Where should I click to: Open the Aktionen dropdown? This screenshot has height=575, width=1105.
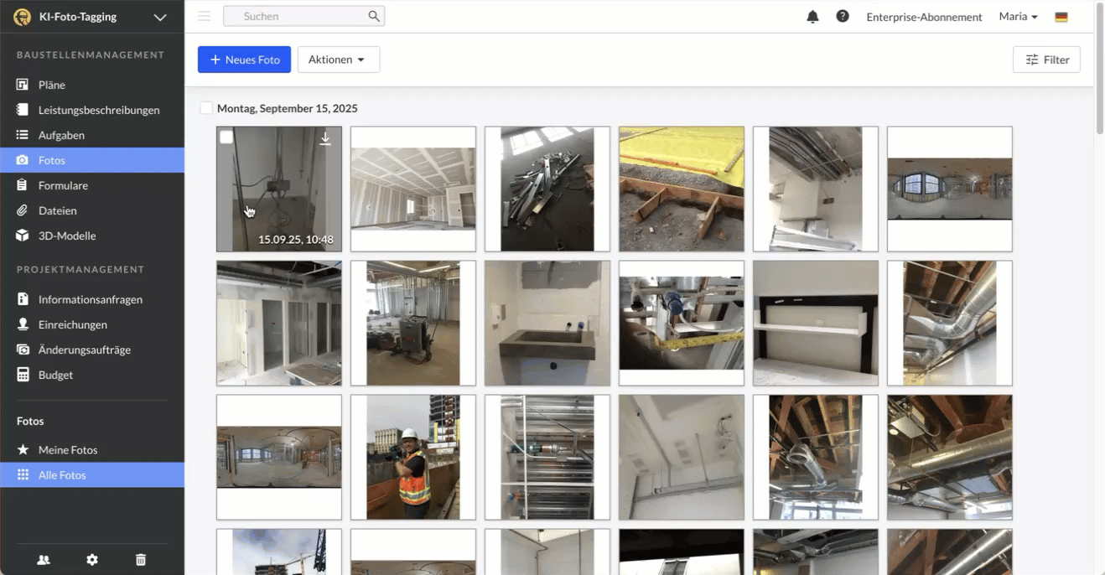338,60
